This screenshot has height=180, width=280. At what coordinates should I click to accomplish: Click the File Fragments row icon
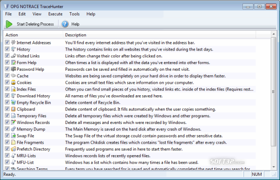coord(13,142)
